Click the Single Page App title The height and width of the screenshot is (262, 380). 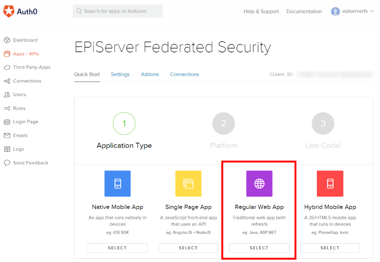click(x=188, y=207)
